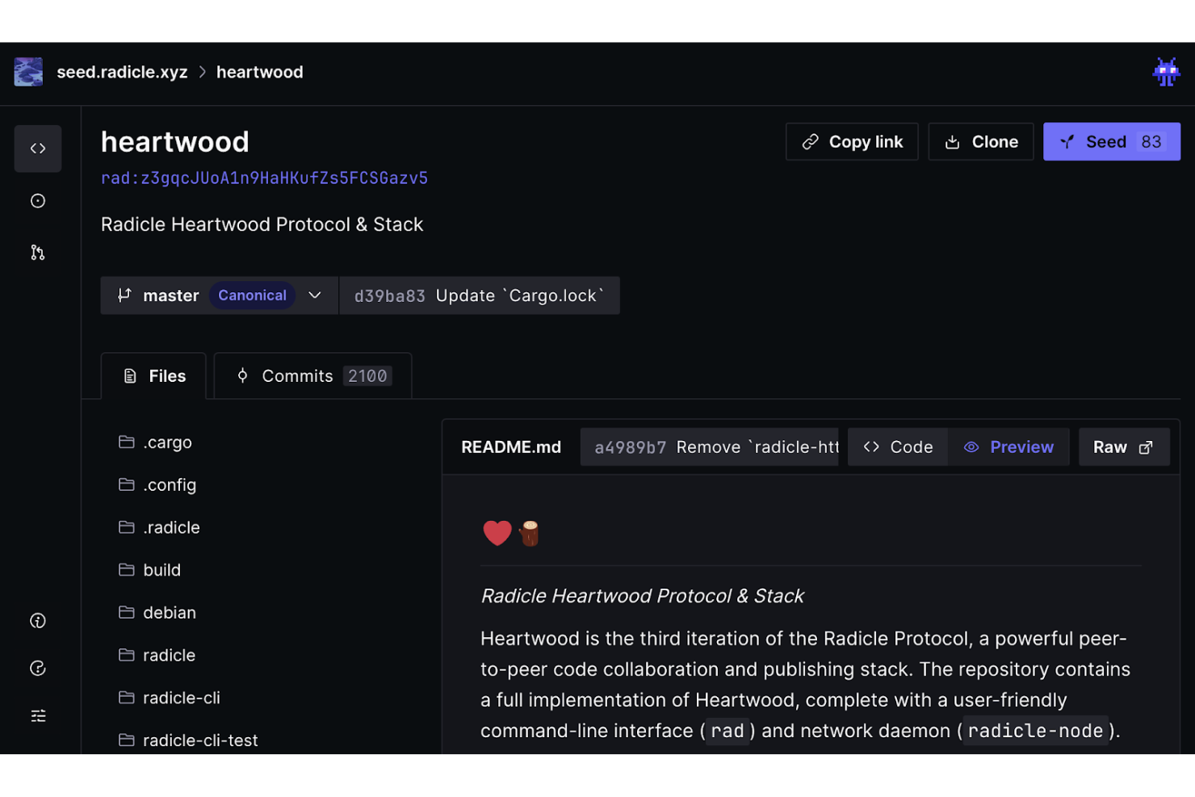Click the info icon in sidebar

38,621
